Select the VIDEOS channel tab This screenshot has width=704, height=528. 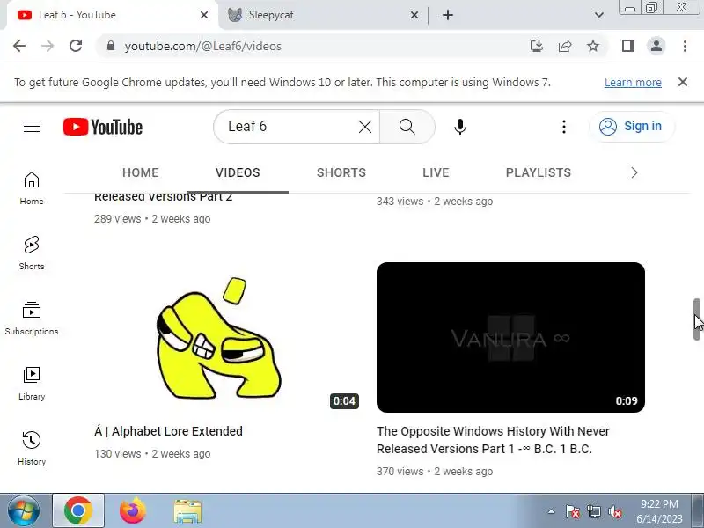238,172
